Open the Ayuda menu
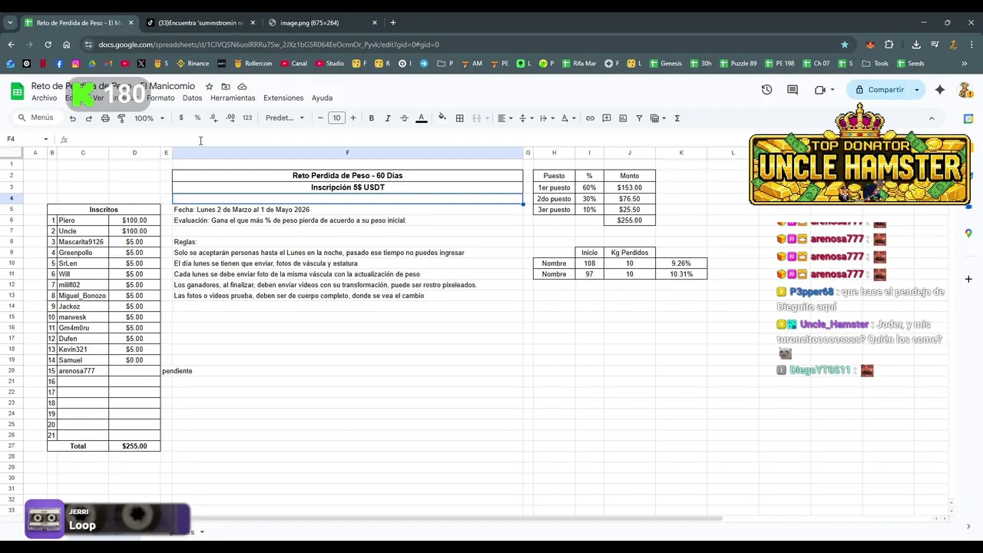The height and width of the screenshot is (553, 983). (x=322, y=98)
